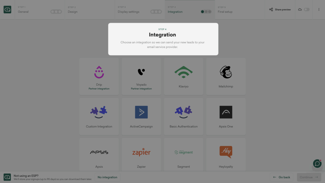The image size is (325, 183).
Task: Open the chat support bubble
Action: pos(317,164)
